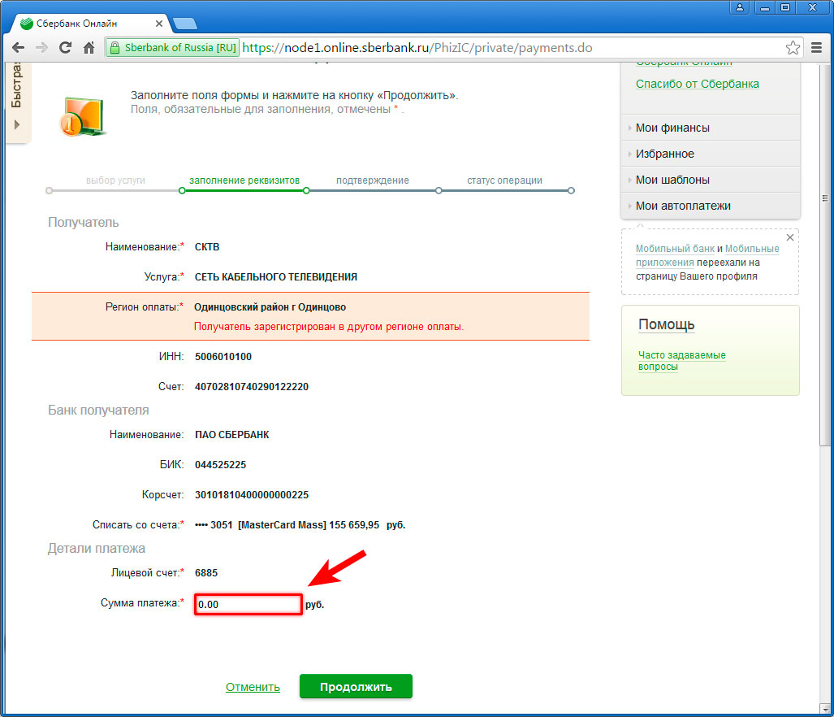This screenshot has height=717, width=834.
Task: Click the red region registration error message
Action: click(329, 327)
